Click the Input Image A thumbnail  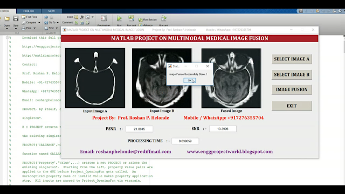pos(95,78)
